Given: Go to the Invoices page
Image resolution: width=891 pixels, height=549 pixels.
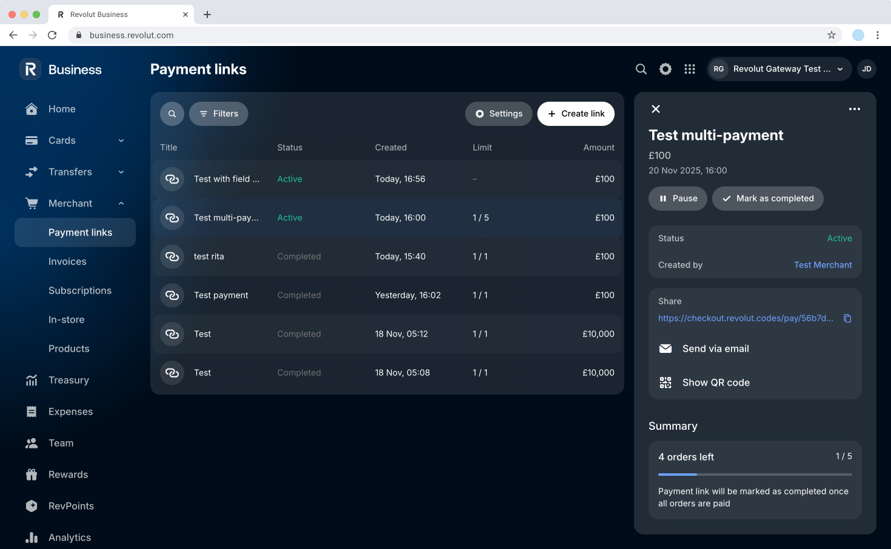Looking at the screenshot, I should [67, 261].
